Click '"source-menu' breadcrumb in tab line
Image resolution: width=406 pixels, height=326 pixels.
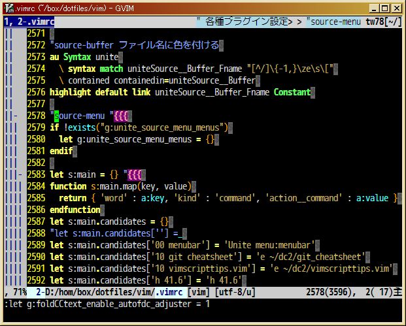tap(333, 22)
